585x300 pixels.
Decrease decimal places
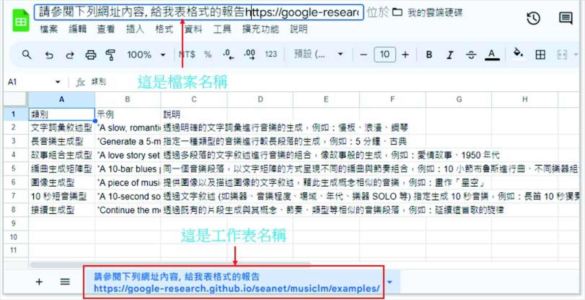click(x=229, y=54)
